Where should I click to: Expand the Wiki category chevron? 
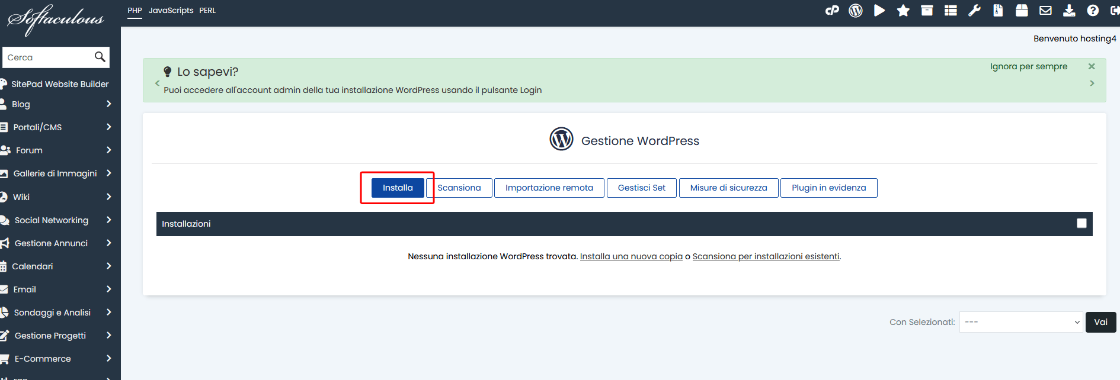click(x=108, y=197)
